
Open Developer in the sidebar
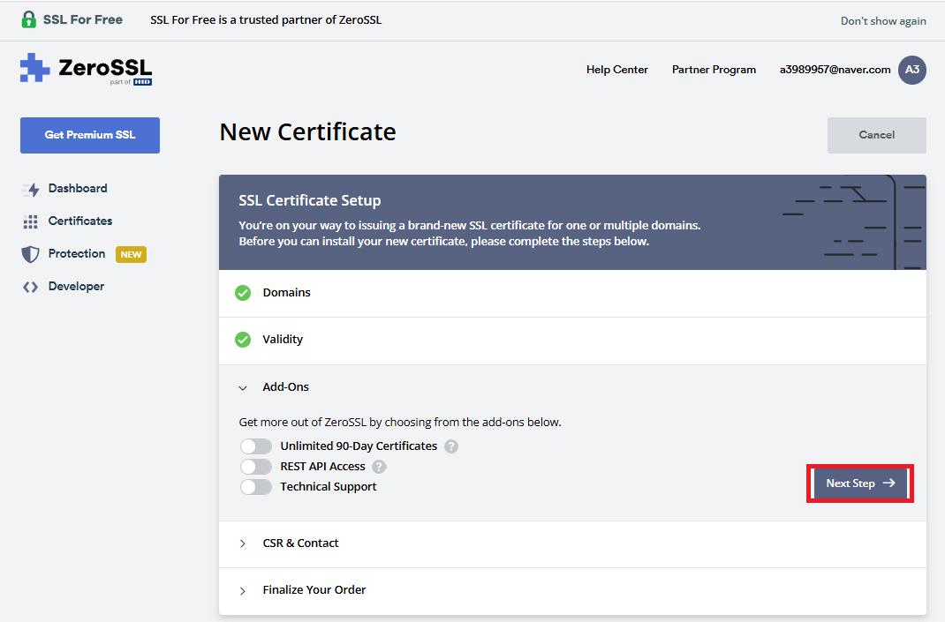[76, 287]
